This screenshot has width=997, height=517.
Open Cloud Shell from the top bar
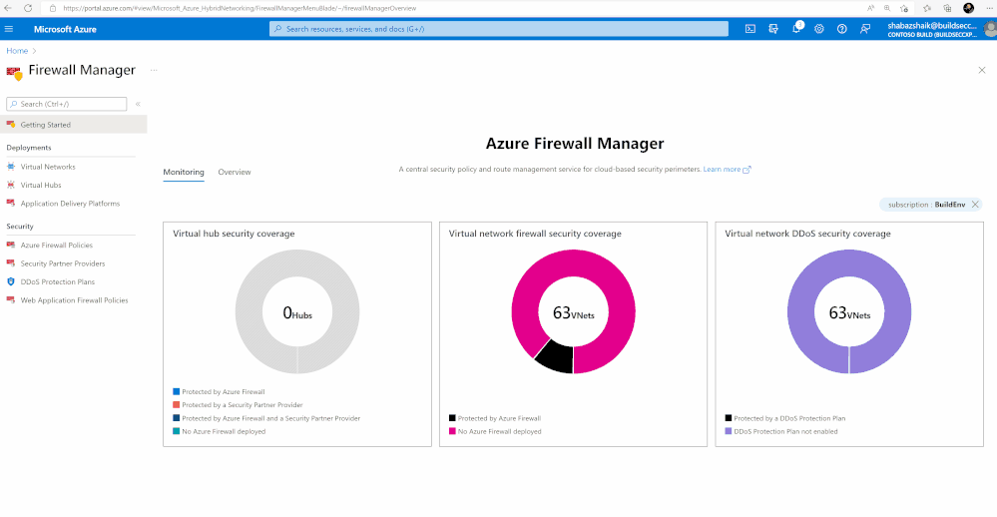(x=750, y=29)
